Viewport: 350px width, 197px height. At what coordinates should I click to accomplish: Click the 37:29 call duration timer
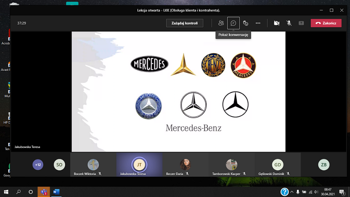click(21, 23)
